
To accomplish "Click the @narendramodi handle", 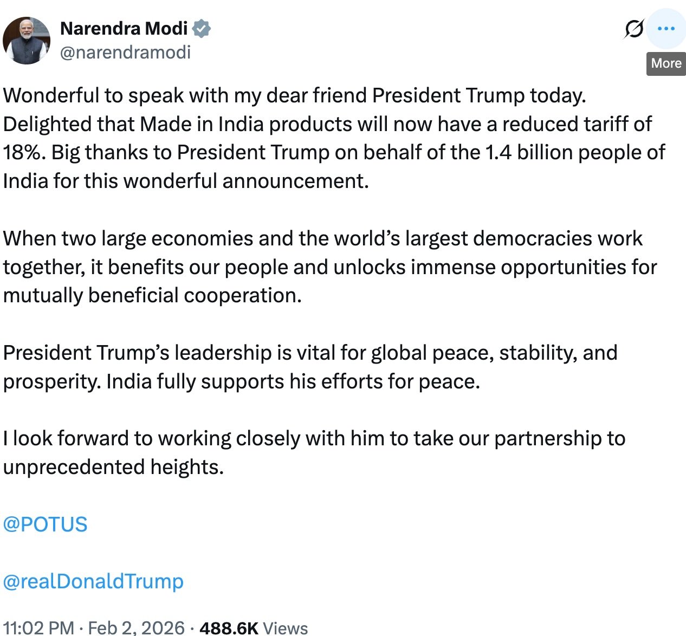I will coord(126,53).
